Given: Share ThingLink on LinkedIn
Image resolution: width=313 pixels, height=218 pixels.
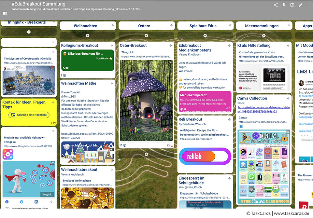Looking at the screenshot, I should (x=36, y=202).
